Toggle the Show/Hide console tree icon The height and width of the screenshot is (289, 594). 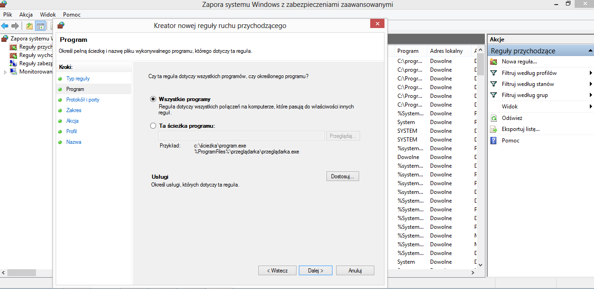click(x=41, y=26)
